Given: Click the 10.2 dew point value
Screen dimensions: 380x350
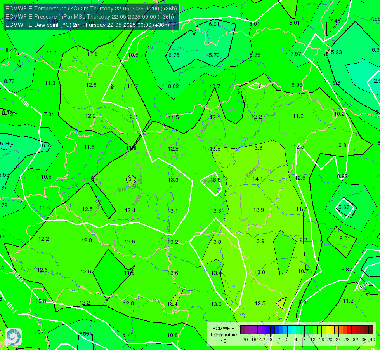Looking at the screenshot, I should [x=339, y=114].
